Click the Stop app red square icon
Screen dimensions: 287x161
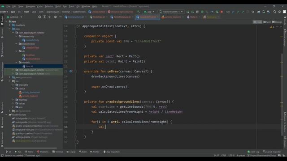click(222, 12)
